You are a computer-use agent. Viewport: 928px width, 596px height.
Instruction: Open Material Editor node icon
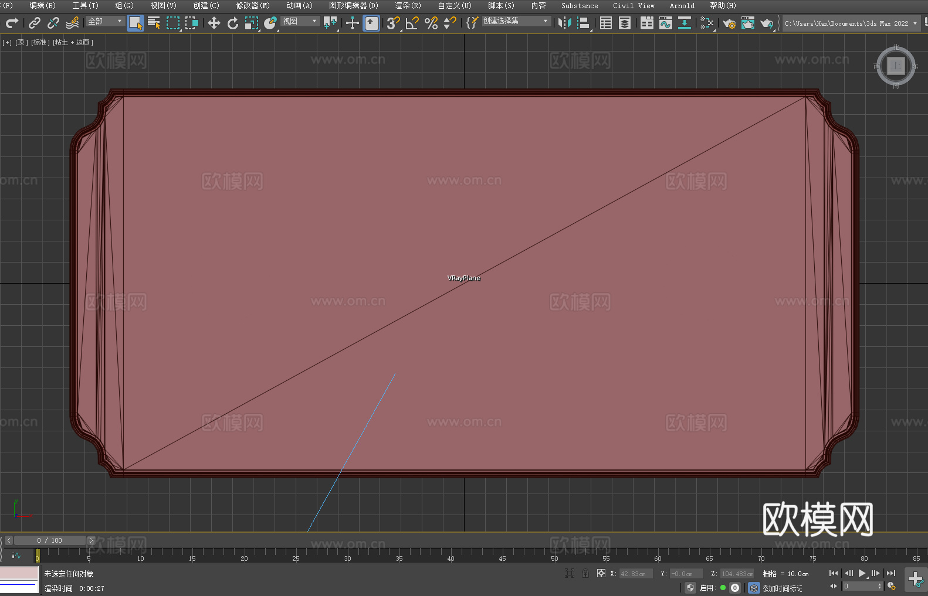coord(707,23)
